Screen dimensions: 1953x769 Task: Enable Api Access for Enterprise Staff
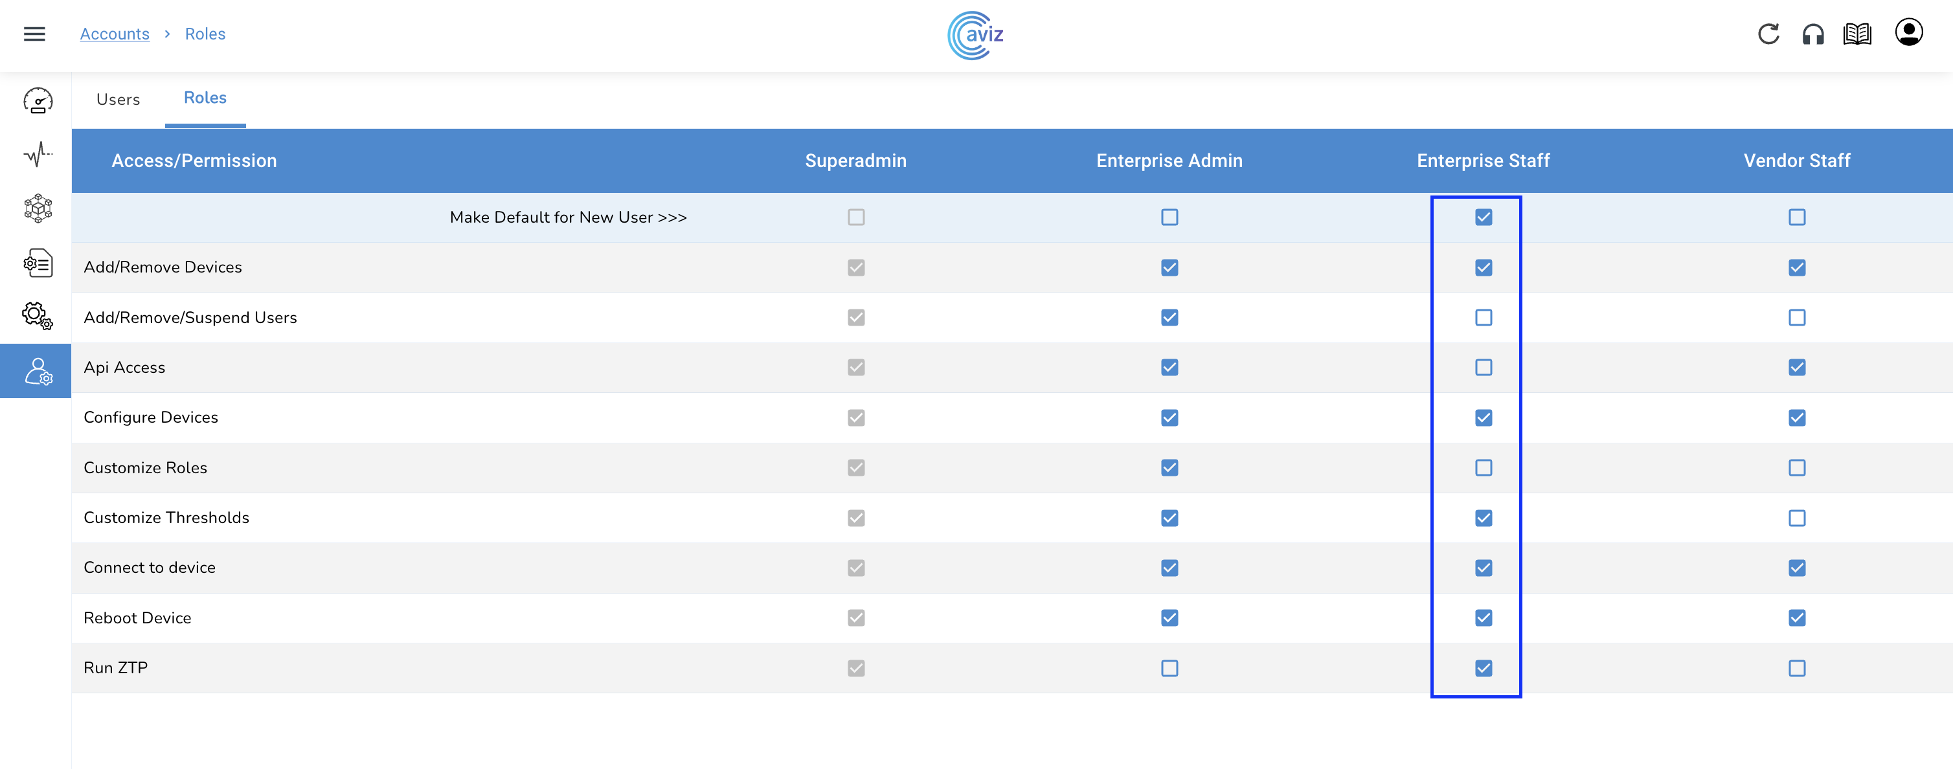pyautogui.click(x=1483, y=368)
